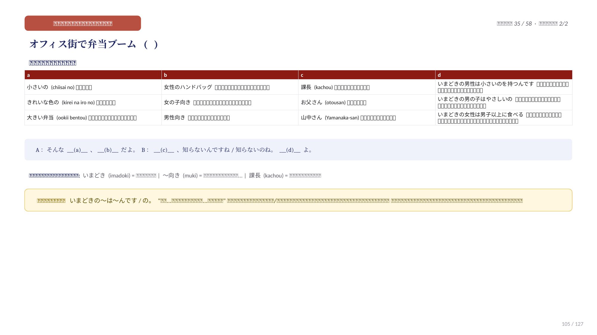This screenshot has width=597, height=335.
Task: Select the cell 男性向き
Action: click(230, 118)
